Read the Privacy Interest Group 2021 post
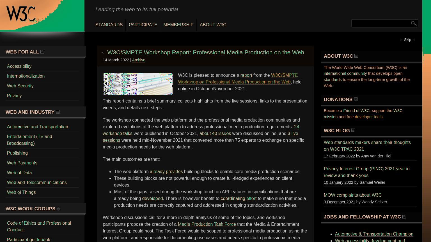 pos(366,172)
